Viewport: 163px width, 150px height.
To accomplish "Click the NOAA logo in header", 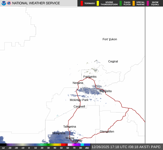I will [x=4, y=3].
